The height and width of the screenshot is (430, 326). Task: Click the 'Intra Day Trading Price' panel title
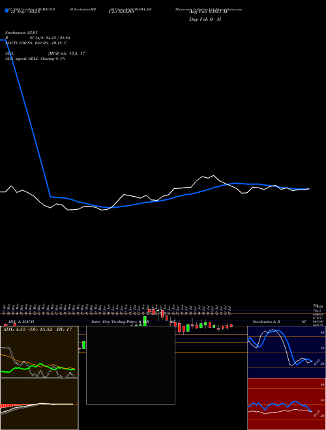[x=114, y=322]
